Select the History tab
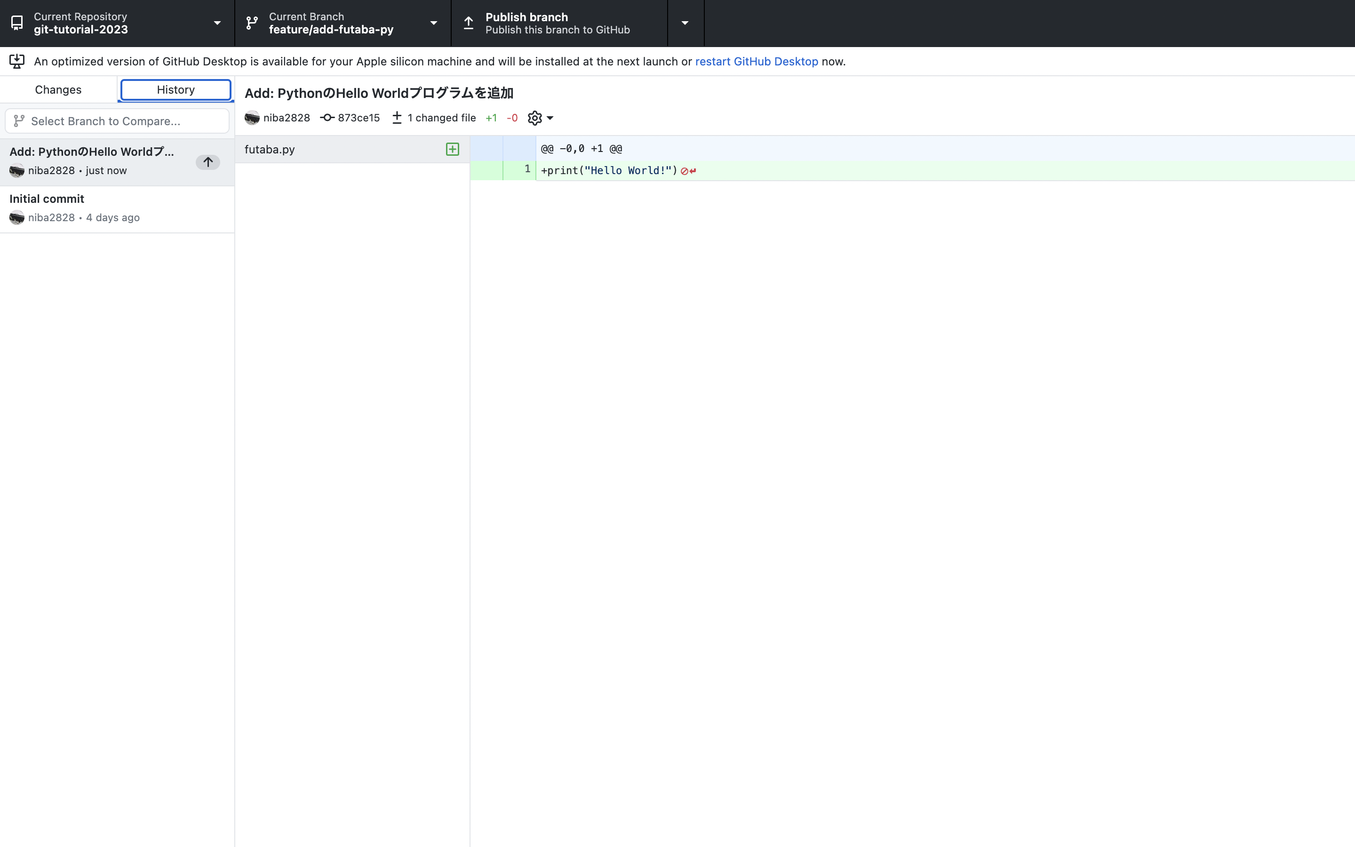This screenshot has width=1355, height=847. coord(176,89)
